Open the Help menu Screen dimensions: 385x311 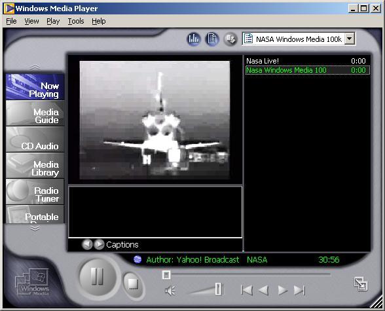(99, 22)
